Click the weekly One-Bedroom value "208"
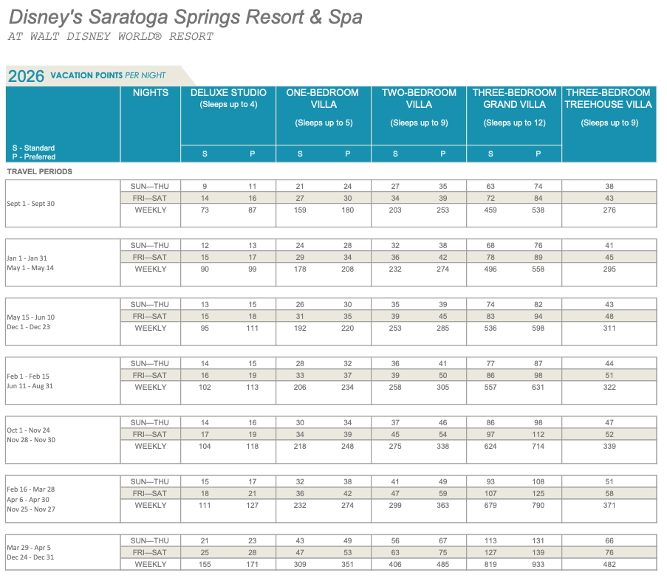Image resolution: width=667 pixels, height=581 pixels. click(x=348, y=269)
